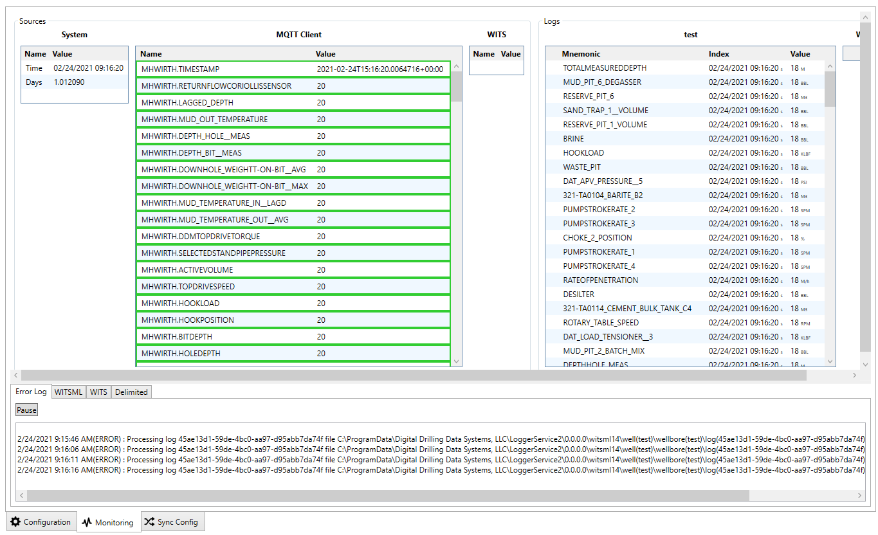Viewport: 878px width, 535px height.
Task: Click the test log list scroll-down arrow
Action: (x=830, y=361)
